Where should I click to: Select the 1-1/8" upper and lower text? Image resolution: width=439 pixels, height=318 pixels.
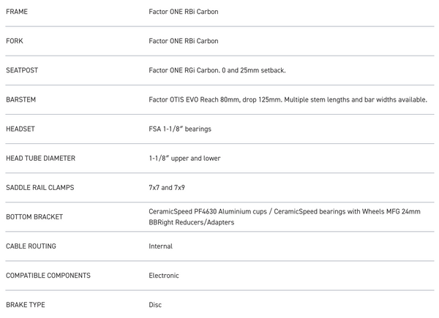click(184, 158)
